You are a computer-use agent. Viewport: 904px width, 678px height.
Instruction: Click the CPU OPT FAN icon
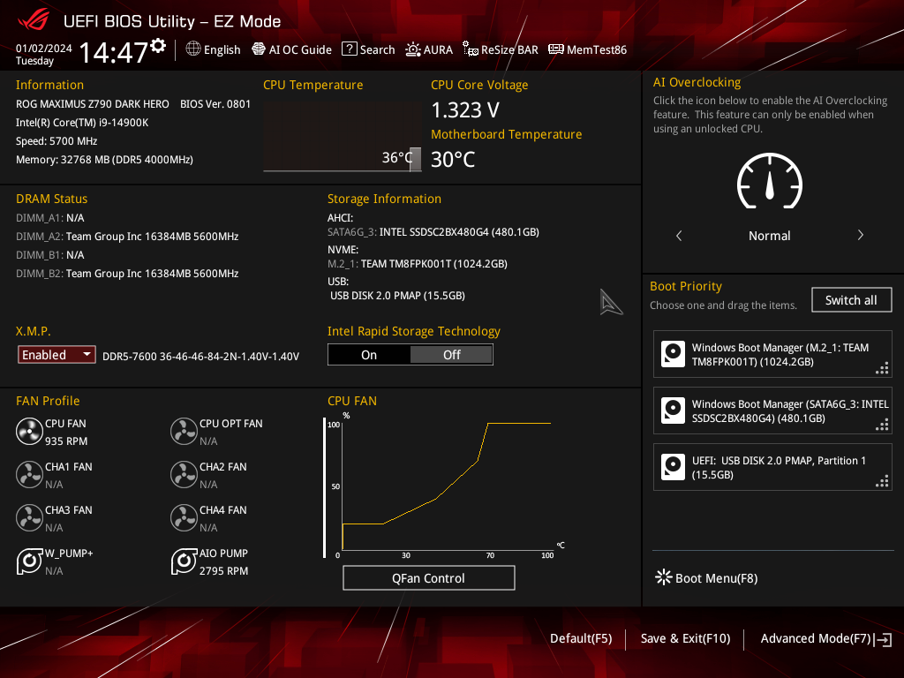pyautogui.click(x=184, y=431)
